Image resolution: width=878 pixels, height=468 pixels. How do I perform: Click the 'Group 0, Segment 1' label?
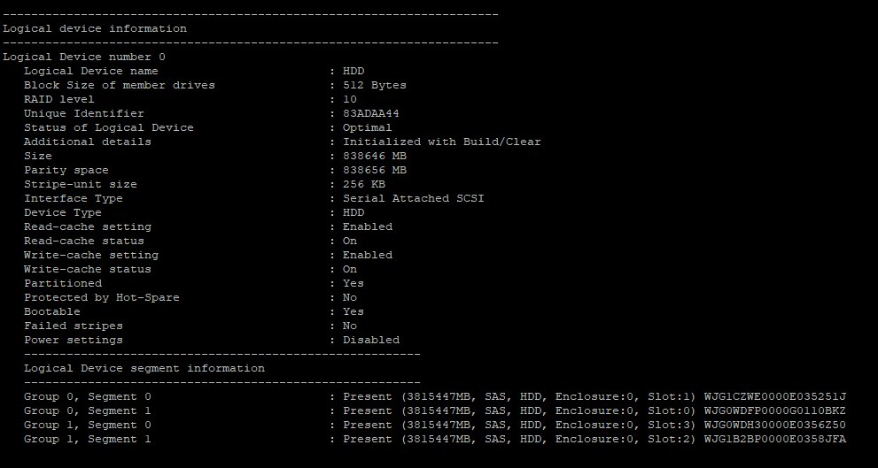(x=88, y=411)
